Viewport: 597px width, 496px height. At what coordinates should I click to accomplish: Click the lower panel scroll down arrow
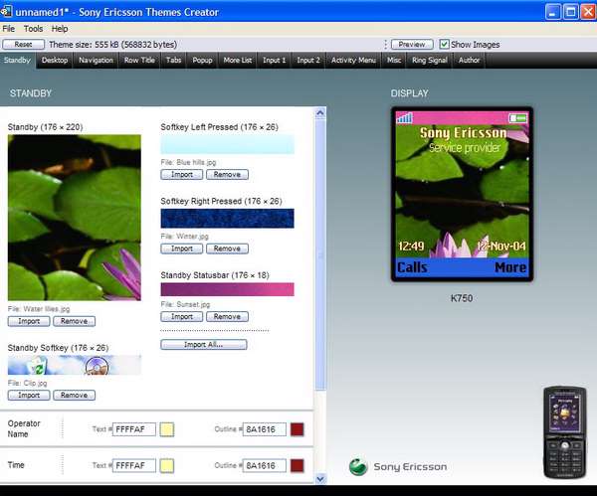tap(320, 479)
